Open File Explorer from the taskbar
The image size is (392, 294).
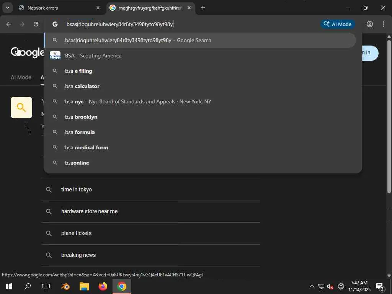pos(84,286)
